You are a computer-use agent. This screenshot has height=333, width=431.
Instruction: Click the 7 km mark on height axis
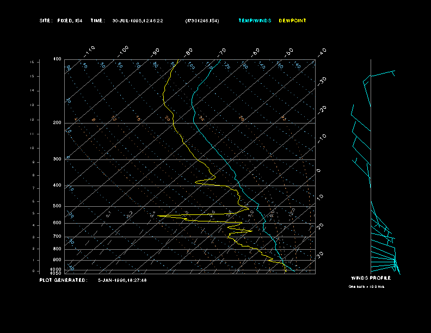[33, 188]
